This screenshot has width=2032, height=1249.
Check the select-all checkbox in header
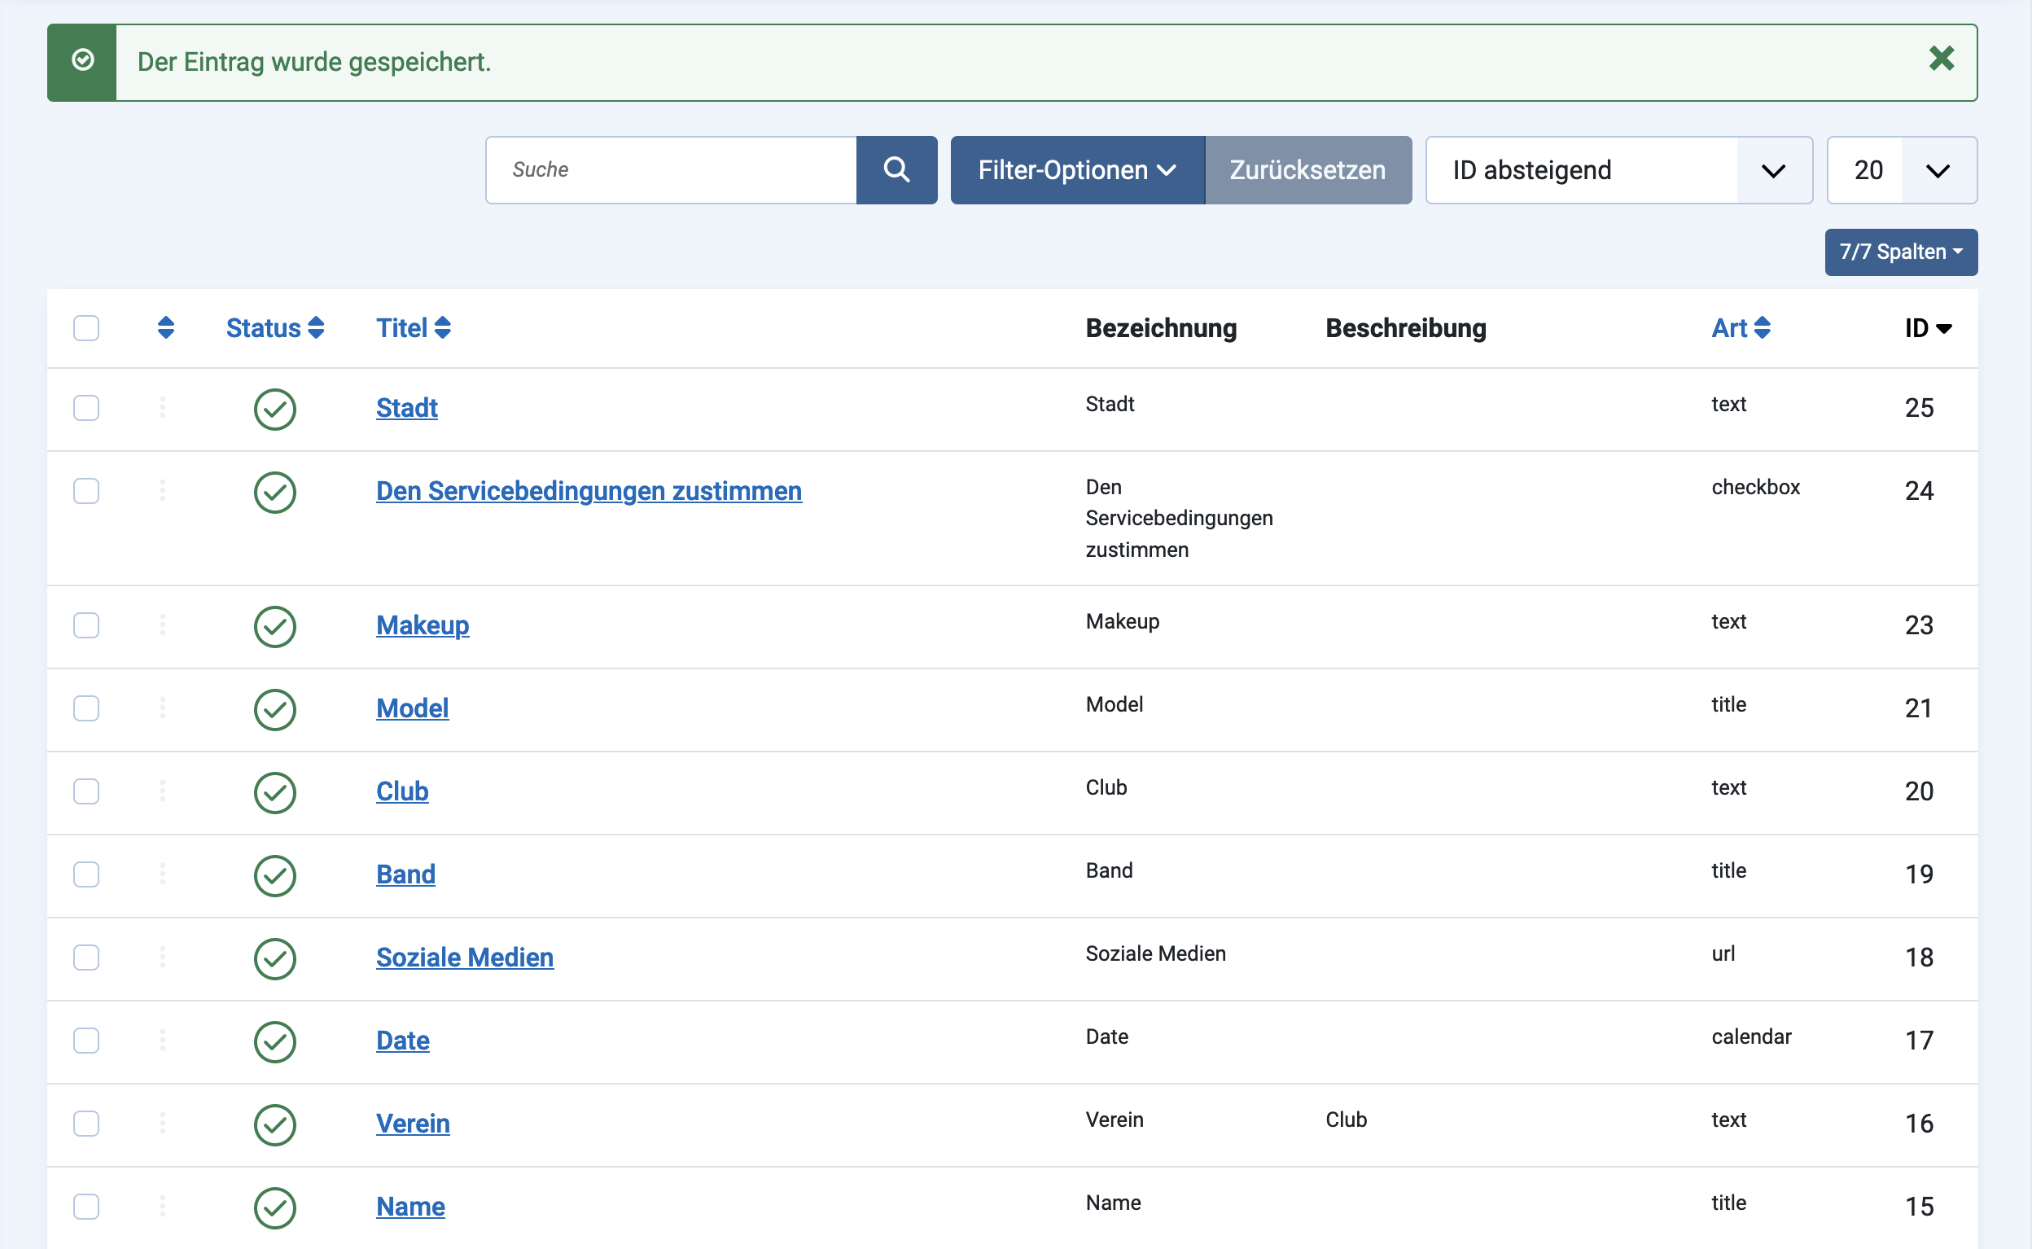pos(85,328)
